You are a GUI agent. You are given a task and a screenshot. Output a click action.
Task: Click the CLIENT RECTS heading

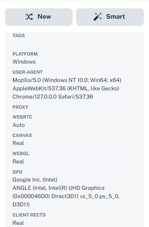point(29,215)
